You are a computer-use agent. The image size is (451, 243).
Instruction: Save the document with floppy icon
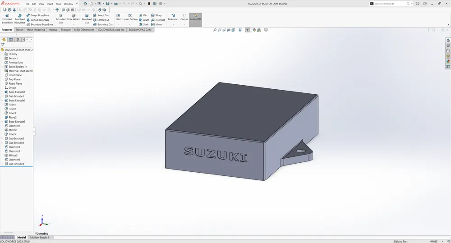point(108,4)
